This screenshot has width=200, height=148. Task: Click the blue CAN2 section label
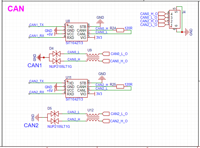pos(31,125)
